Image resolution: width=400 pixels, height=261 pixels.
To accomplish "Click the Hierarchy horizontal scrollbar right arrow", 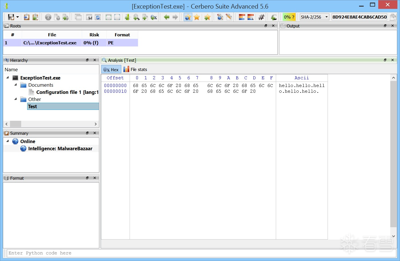I will [x=96, y=124].
